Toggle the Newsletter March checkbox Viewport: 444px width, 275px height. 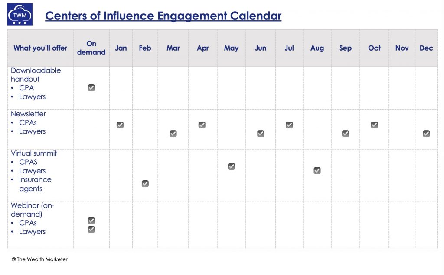click(x=173, y=134)
